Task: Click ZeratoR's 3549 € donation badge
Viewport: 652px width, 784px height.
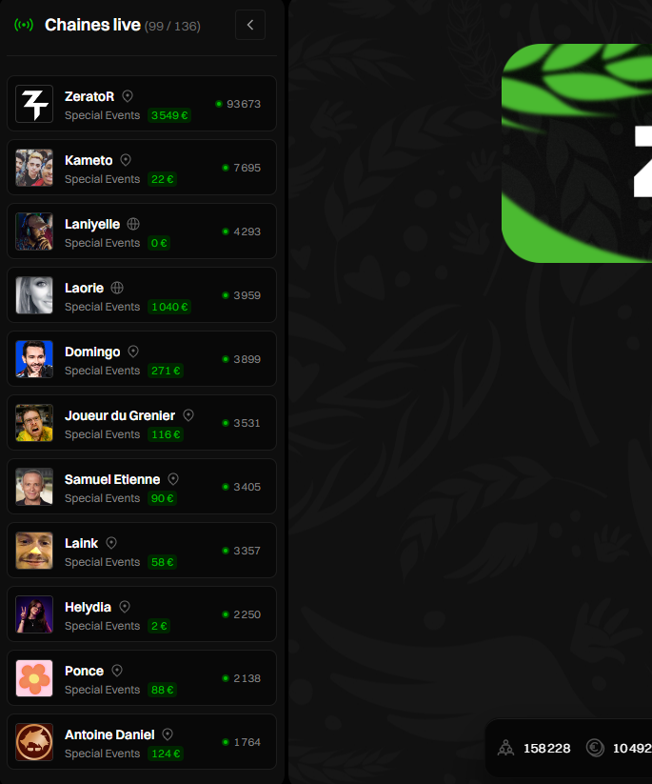Action: [x=169, y=115]
